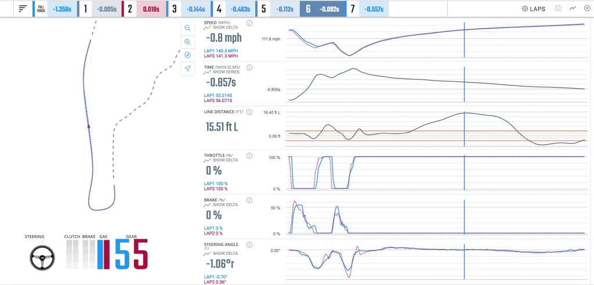The width and height of the screenshot is (594, 285).
Task: Click the navigation arrow icon on the map
Action: pyautogui.click(x=187, y=68)
